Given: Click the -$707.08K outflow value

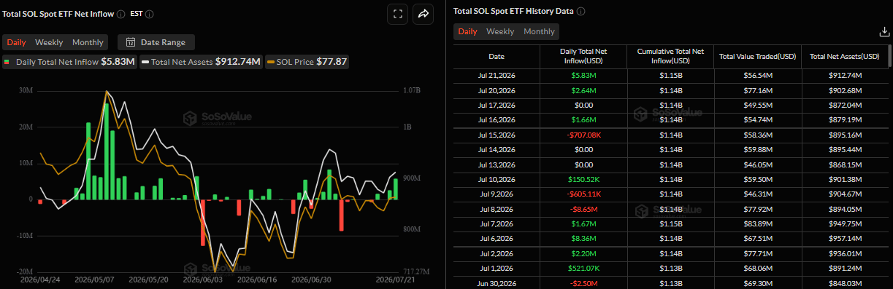Looking at the screenshot, I should (x=583, y=135).
